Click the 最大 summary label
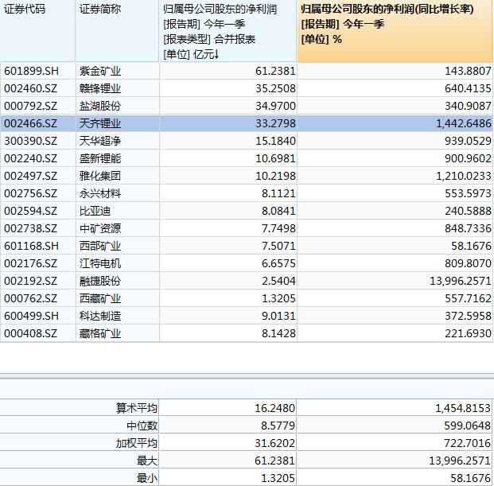 pos(147,461)
